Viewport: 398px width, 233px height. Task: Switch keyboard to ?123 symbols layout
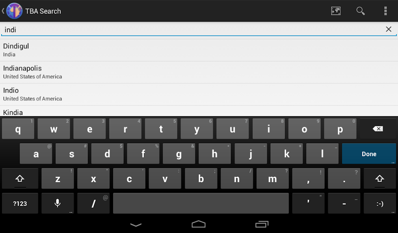[x=20, y=203]
